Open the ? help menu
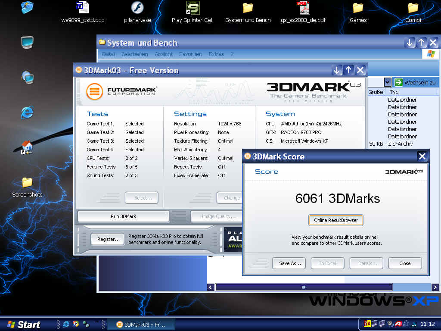441x331 pixels. (x=232, y=54)
